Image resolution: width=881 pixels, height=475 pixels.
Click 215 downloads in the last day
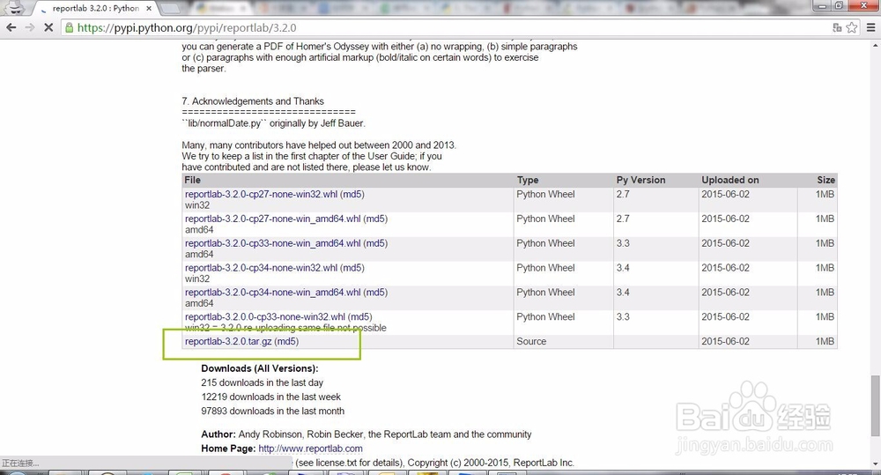[262, 382]
